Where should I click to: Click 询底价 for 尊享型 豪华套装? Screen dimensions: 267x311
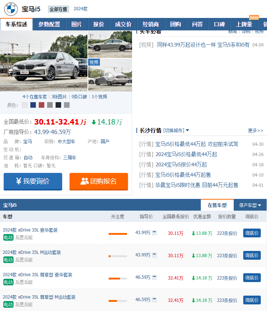point(252,278)
